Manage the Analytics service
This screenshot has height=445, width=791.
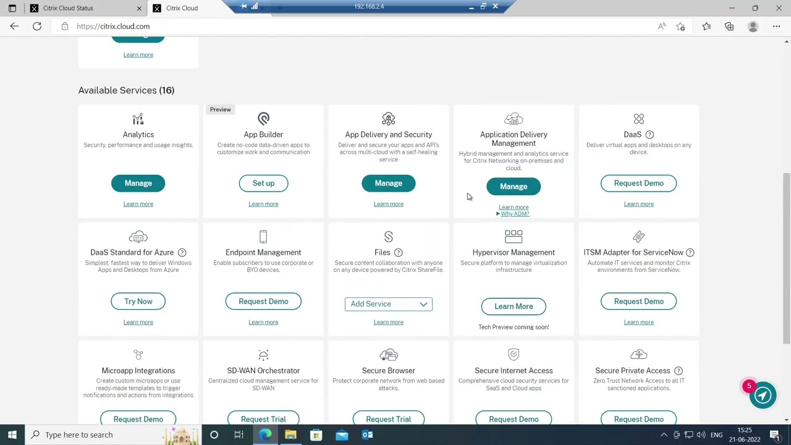click(138, 183)
